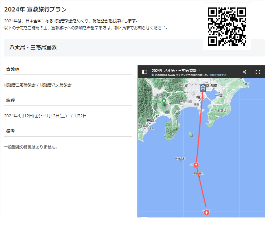
Task: Click the 備考 heading
Action: [10, 131]
